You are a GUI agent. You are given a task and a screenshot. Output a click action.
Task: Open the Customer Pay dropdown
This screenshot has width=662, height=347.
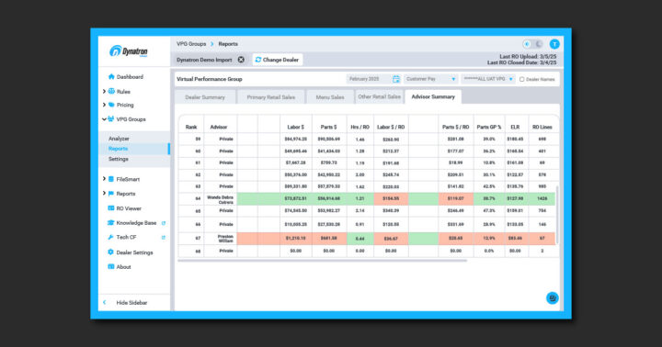(x=430, y=79)
